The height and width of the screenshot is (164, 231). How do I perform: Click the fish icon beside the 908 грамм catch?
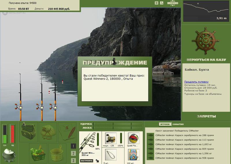[x=150, y=158]
